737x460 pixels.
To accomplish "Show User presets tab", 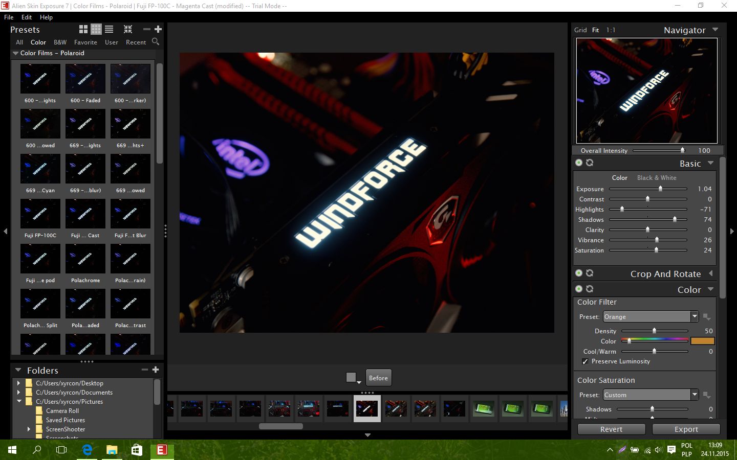I will [112, 42].
